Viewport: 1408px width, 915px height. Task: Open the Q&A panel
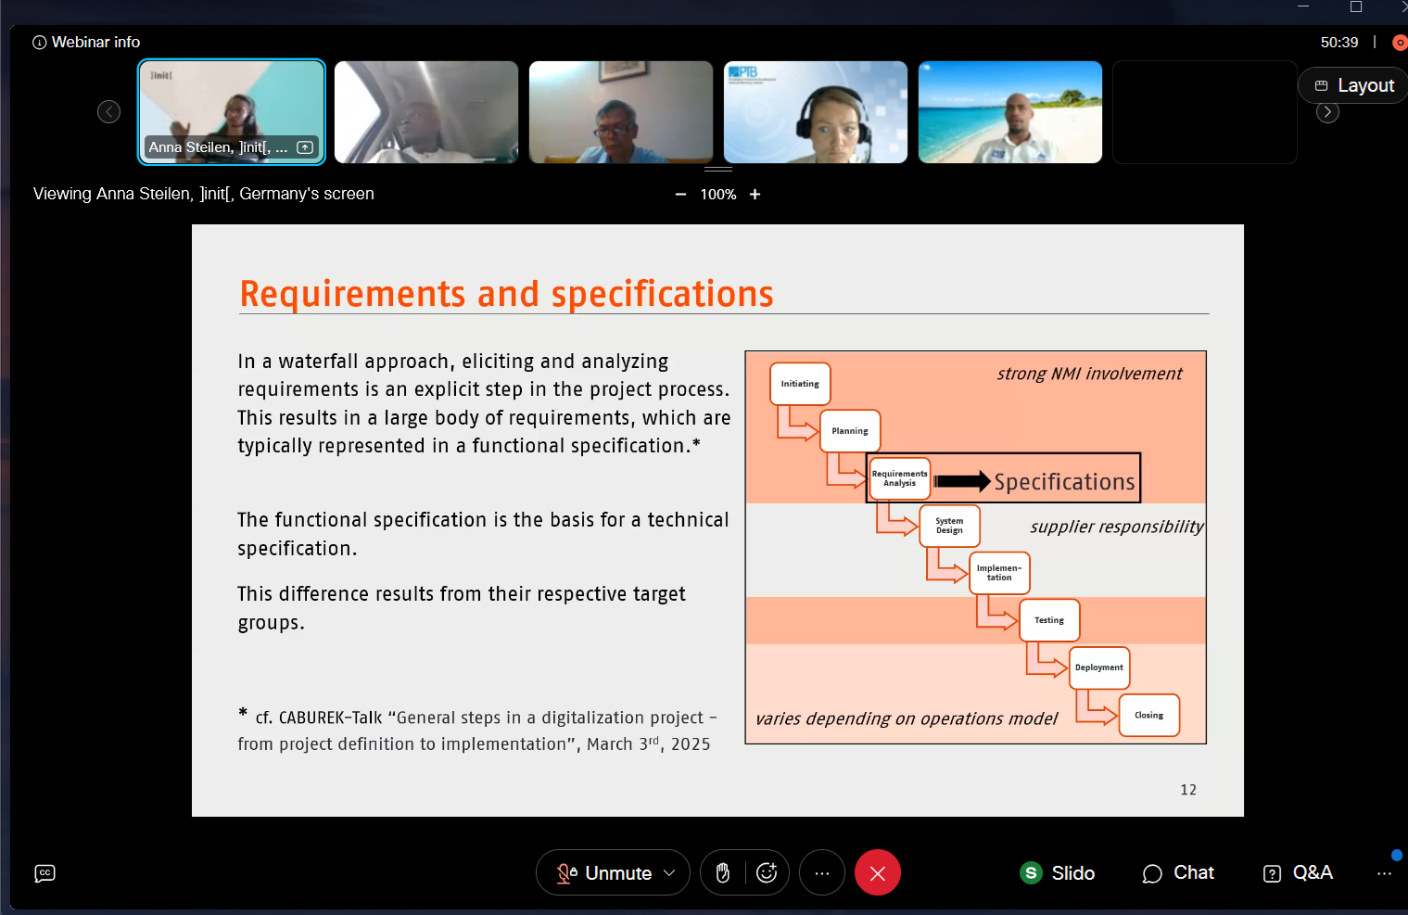tap(1298, 873)
